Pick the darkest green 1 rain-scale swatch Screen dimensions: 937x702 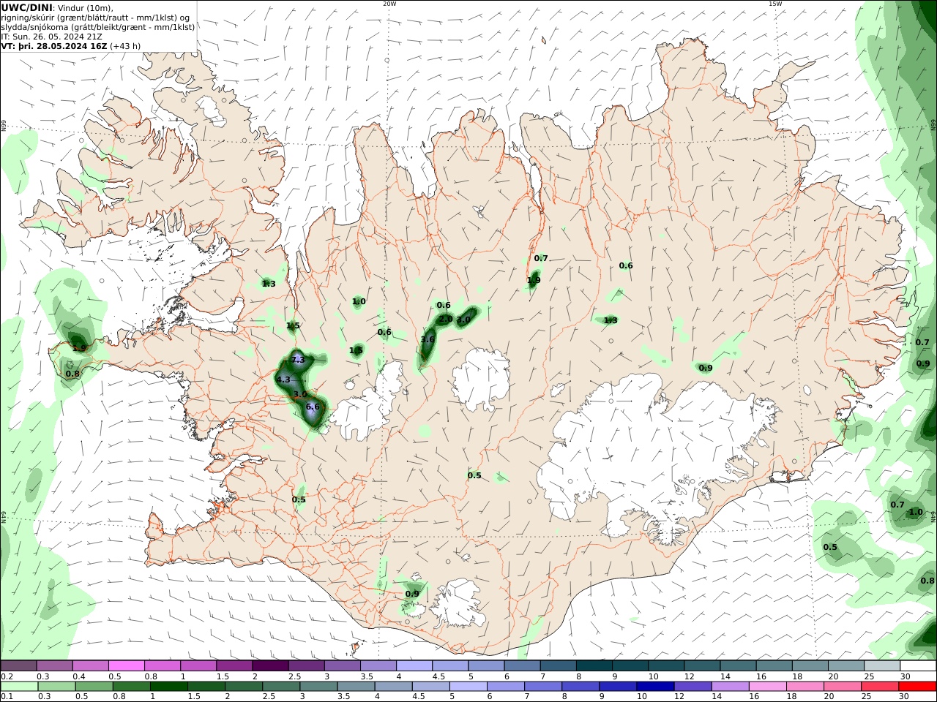click(168, 687)
